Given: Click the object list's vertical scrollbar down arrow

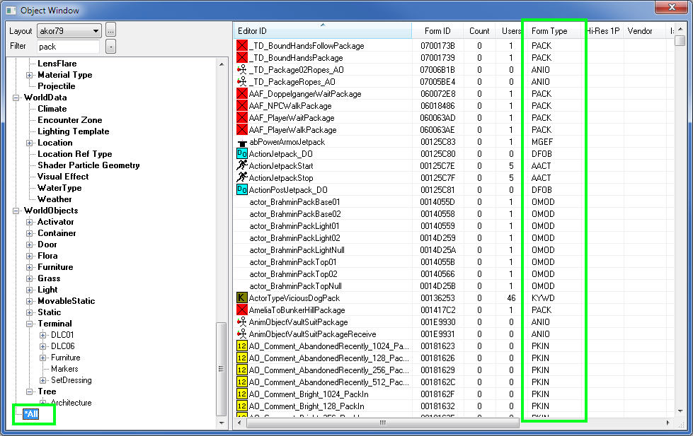Looking at the screenshot, I should pyautogui.click(x=680, y=411).
